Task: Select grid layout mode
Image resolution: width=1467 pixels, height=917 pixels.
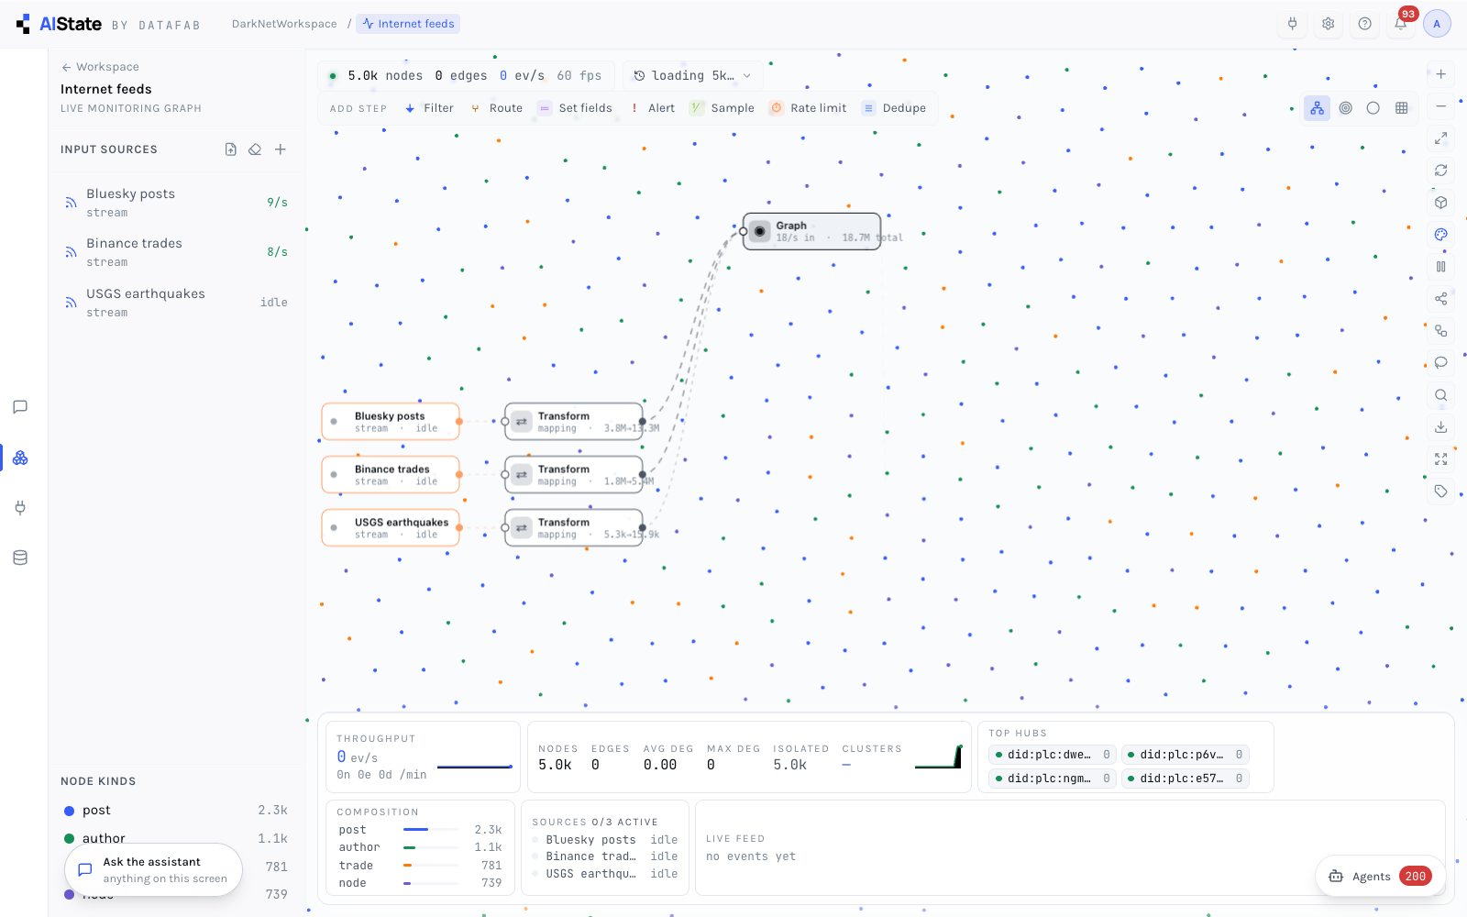Action: tap(1401, 108)
